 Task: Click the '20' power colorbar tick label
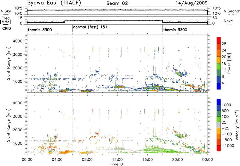(224, 57)
